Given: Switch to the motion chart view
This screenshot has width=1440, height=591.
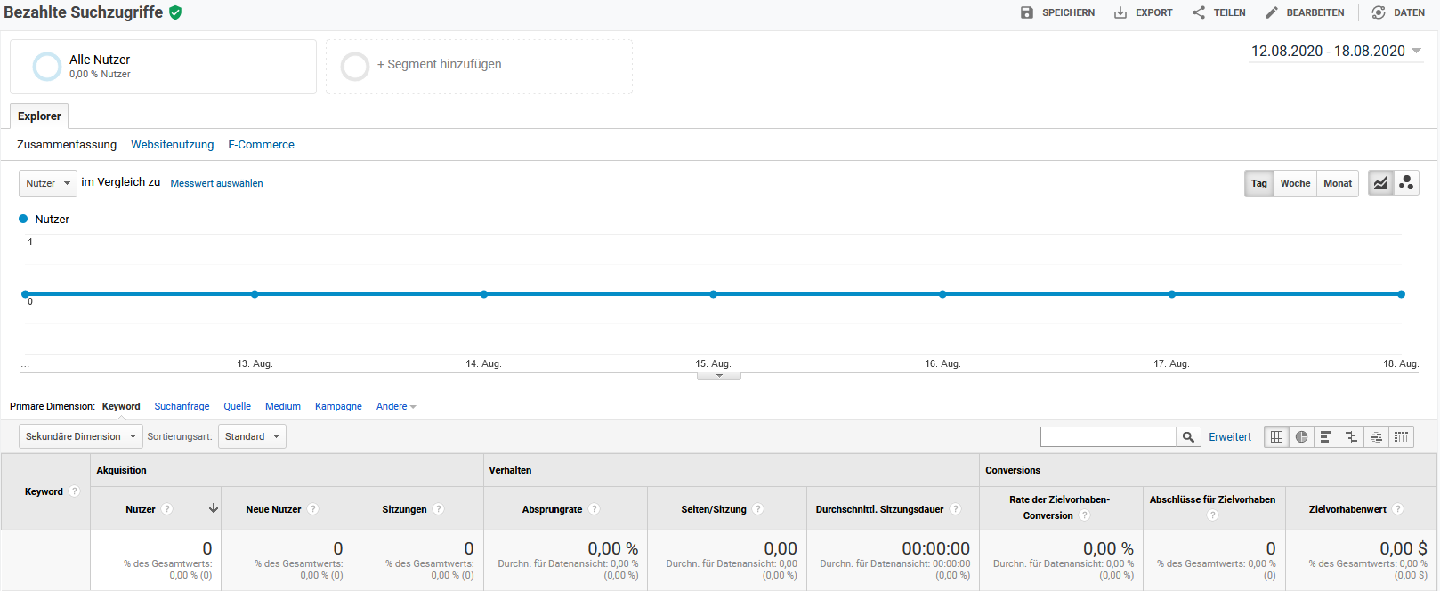Looking at the screenshot, I should click(1406, 183).
